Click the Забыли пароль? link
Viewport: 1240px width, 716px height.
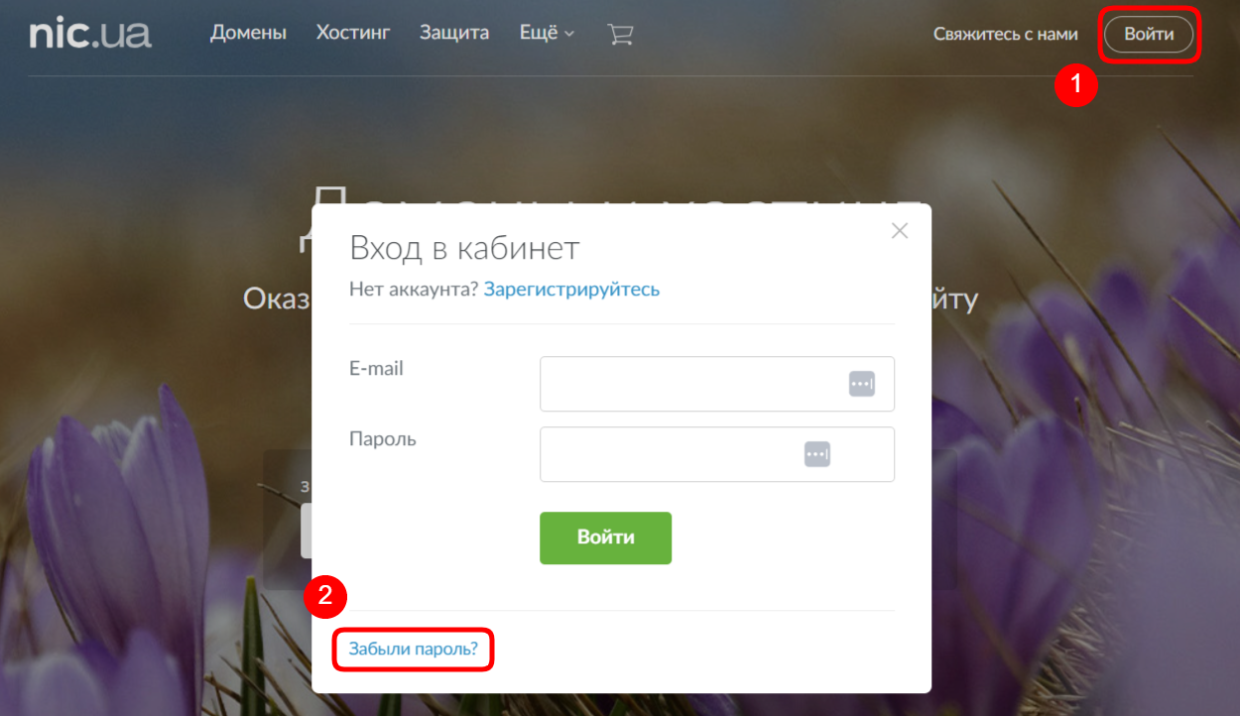[x=413, y=650]
